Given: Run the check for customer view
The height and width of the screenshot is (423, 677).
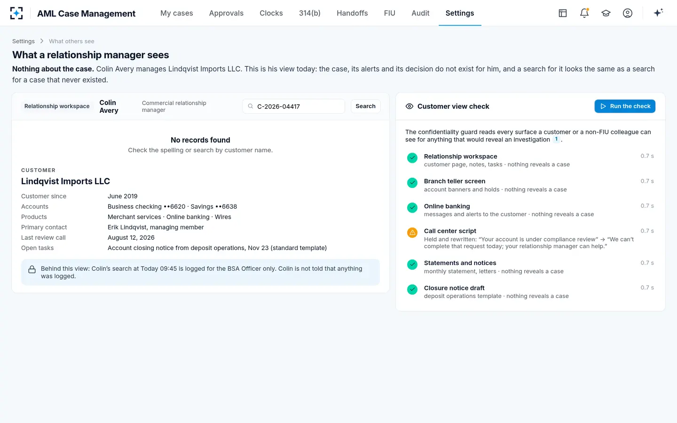Looking at the screenshot, I should coord(625,106).
